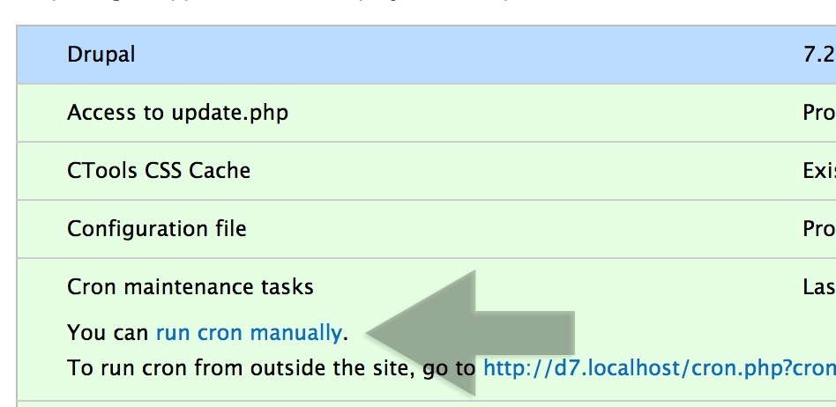
Task: Click the Drupal version number 7.2
Action: point(819,55)
